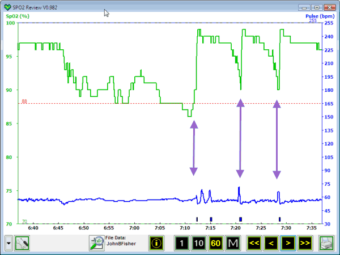Select the 1 minute time scale

tap(181, 243)
